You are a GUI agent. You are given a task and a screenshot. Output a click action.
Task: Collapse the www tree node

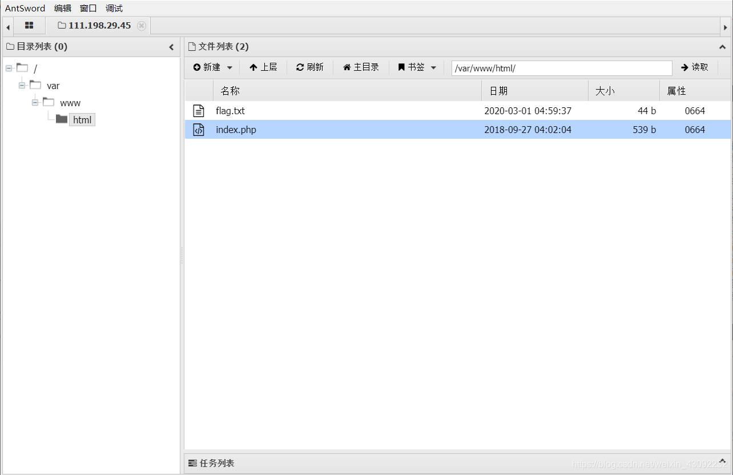(35, 103)
